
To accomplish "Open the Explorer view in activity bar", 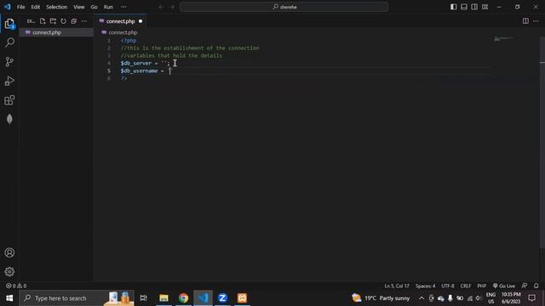I will (9, 24).
